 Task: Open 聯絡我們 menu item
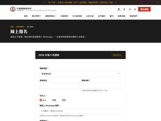point(133,16)
